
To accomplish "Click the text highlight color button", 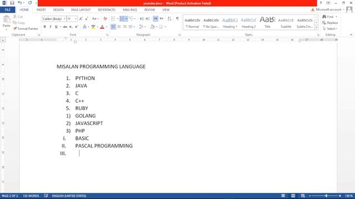I will 93,27.
